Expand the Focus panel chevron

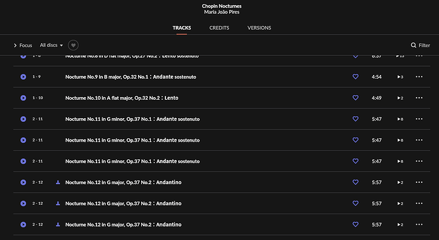pyautogui.click(x=15, y=45)
